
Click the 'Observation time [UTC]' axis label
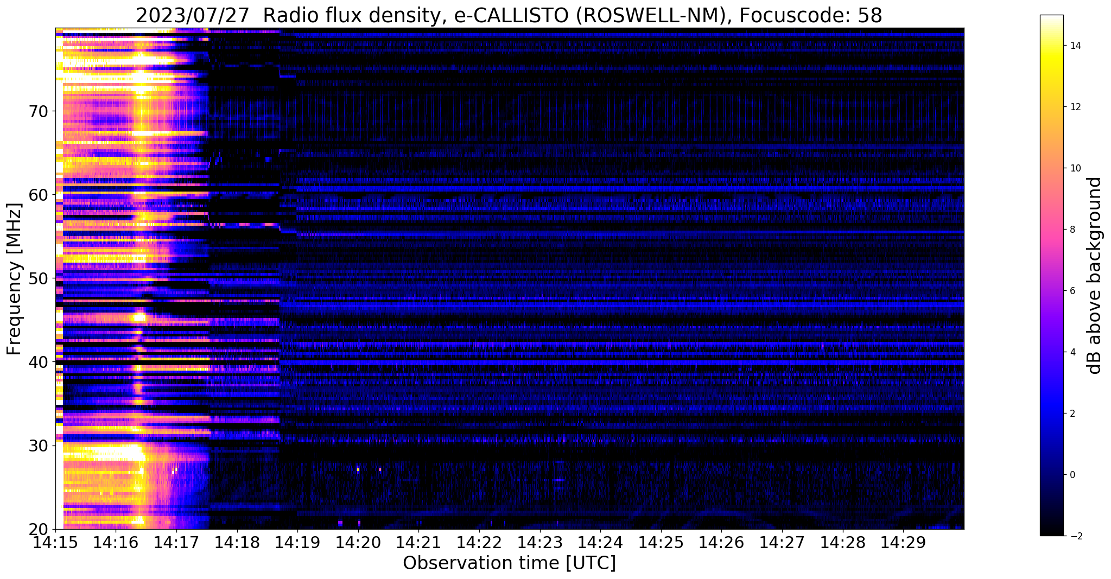point(509,563)
